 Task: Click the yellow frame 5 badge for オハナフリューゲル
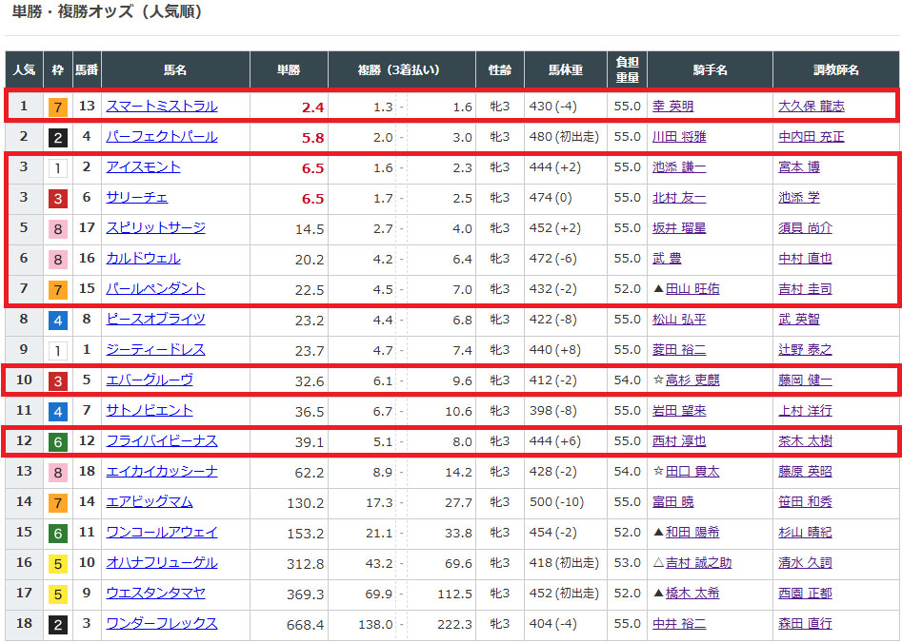(x=57, y=563)
